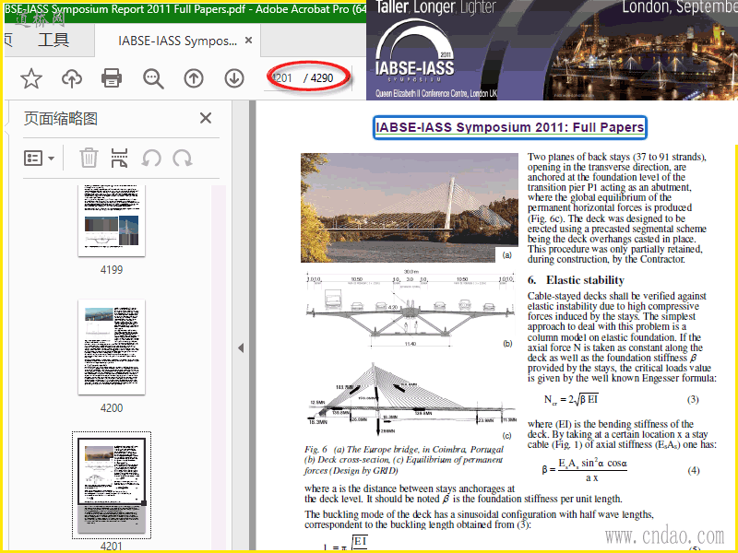Image resolution: width=738 pixels, height=553 pixels.
Task: Click the 4199 thumbnail page label
Action: (112, 270)
